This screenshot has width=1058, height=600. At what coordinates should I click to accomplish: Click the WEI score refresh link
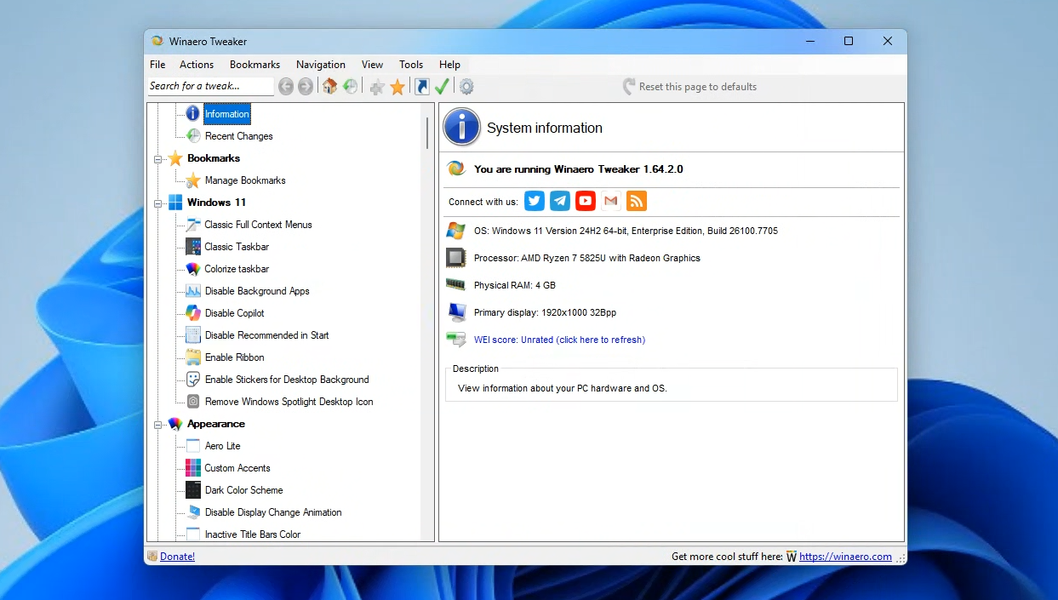point(559,340)
